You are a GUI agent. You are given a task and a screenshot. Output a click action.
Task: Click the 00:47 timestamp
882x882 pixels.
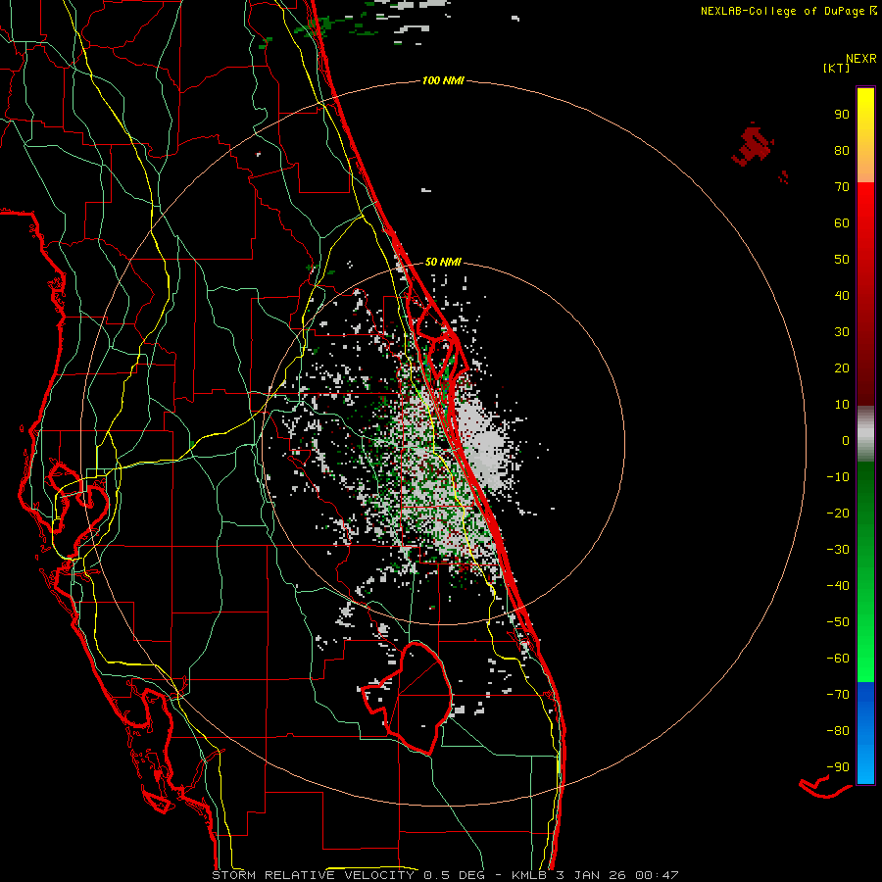[x=657, y=875]
